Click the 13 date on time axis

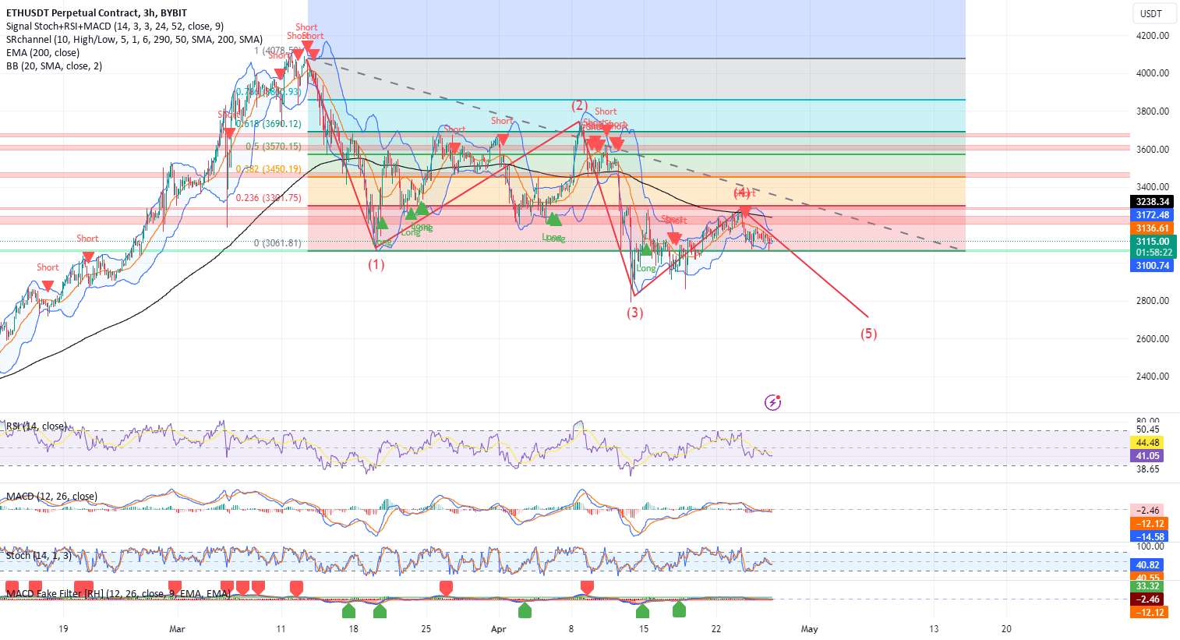click(x=934, y=629)
